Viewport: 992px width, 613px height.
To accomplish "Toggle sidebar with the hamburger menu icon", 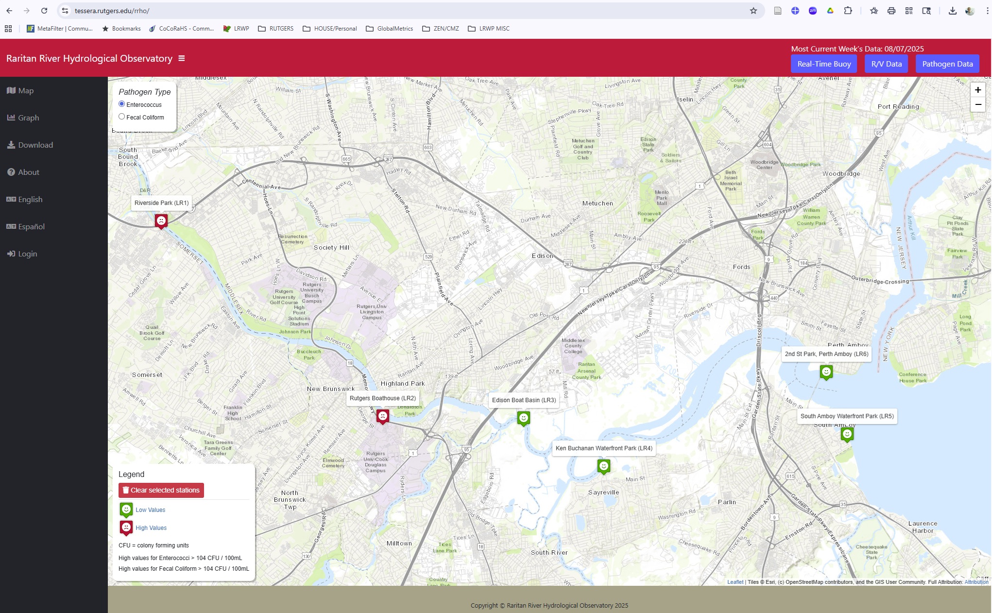I will click(x=182, y=58).
